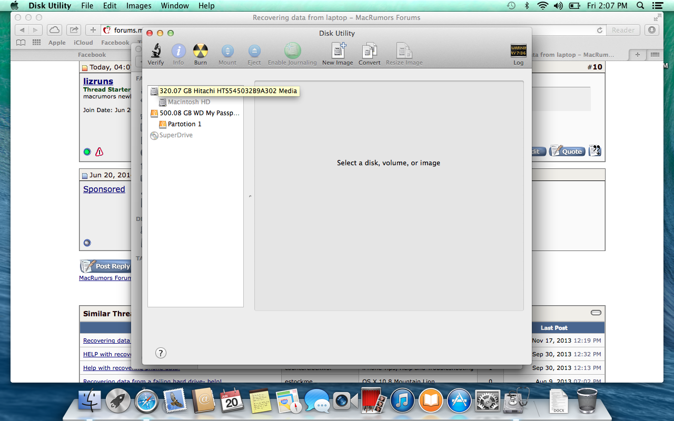Add a new Safari tab with plus button
Viewport: 674px width, 421px height.
pyautogui.click(x=638, y=55)
